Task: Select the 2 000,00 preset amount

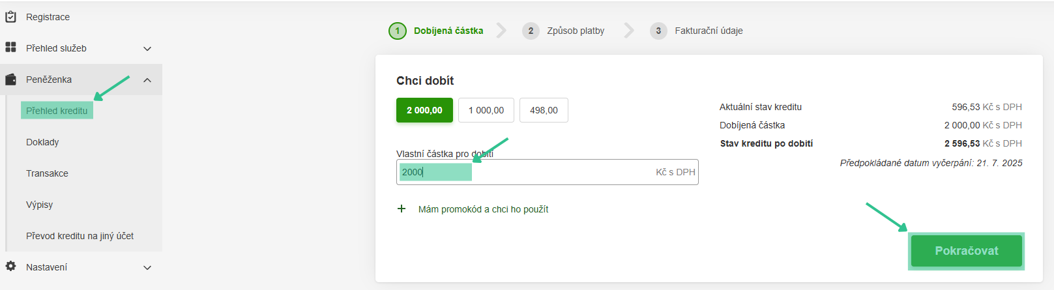Action: click(x=424, y=110)
